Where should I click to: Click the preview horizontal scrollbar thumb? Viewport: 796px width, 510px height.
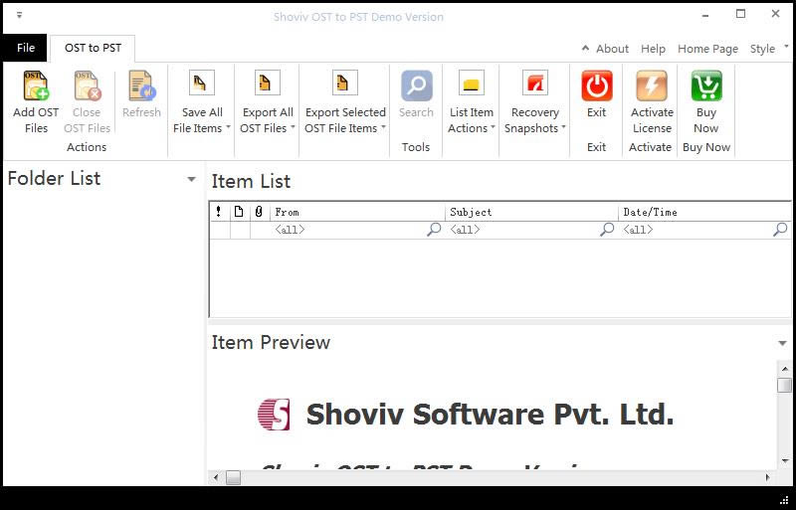pos(233,477)
